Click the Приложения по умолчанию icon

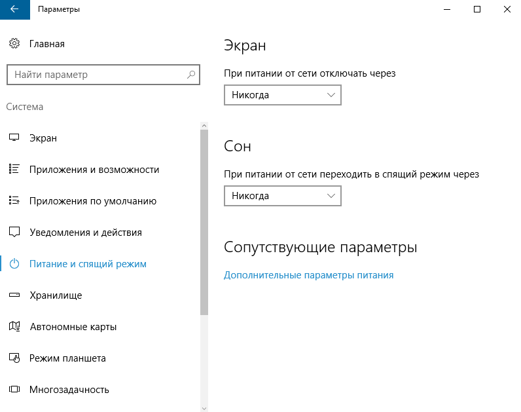click(x=14, y=200)
